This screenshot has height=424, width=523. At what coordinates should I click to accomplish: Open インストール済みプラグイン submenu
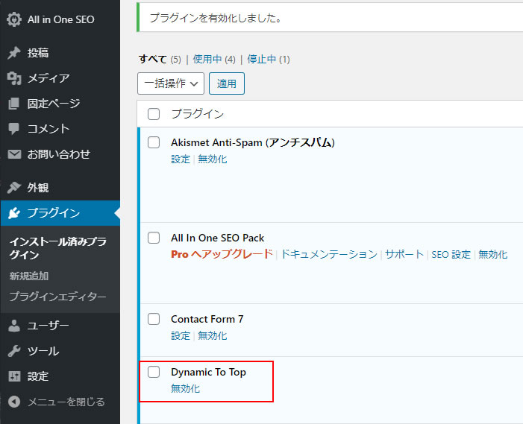(58, 248)
